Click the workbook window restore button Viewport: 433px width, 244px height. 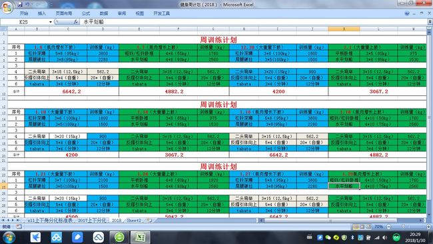[422, 13]
